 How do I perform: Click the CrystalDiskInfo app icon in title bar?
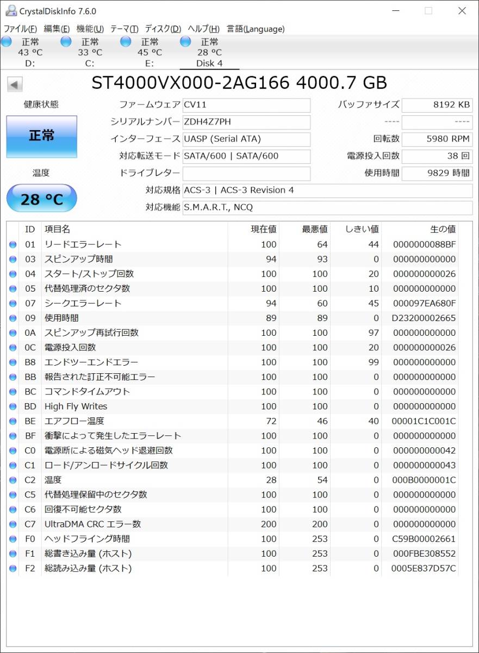click(10, 11)
